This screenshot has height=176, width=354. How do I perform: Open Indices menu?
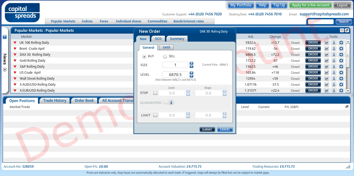click(87, 21)
